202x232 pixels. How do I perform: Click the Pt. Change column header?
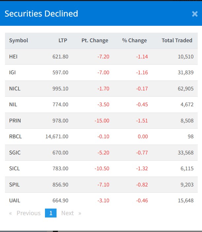95,41
